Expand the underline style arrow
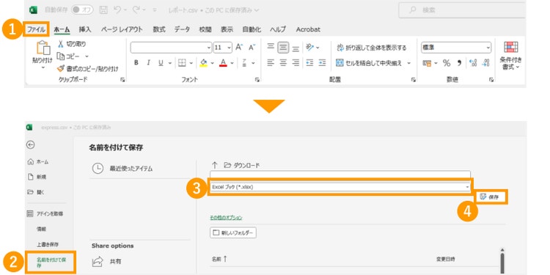550x275 pixels. [x=170, y=63]
